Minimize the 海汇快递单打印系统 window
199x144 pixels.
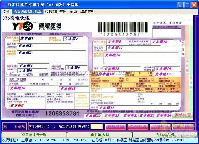pos(180,5)
